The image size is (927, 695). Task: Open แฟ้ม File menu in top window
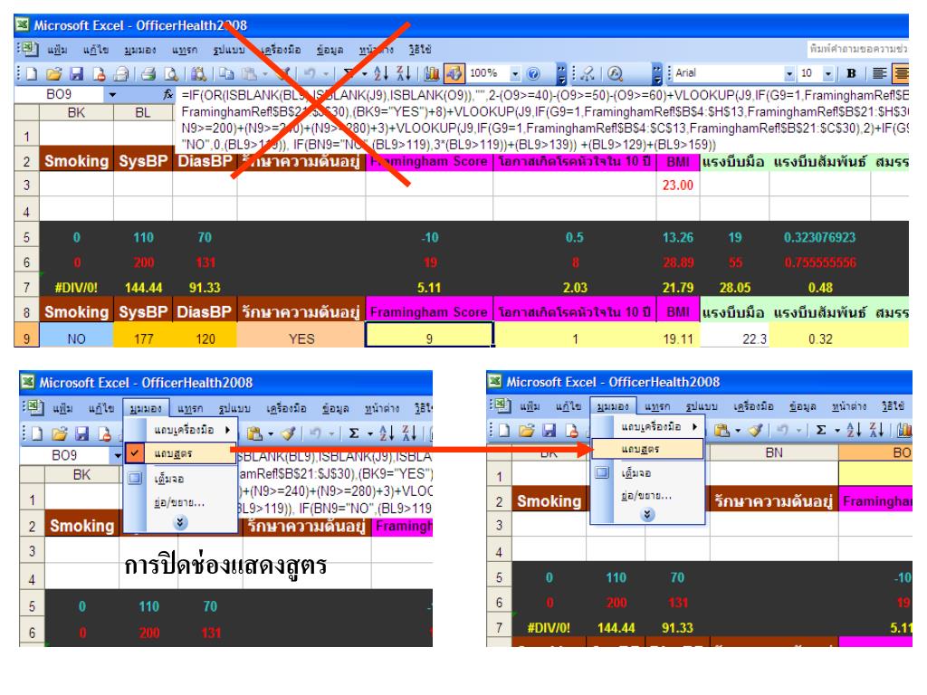(x=57, y=50)
